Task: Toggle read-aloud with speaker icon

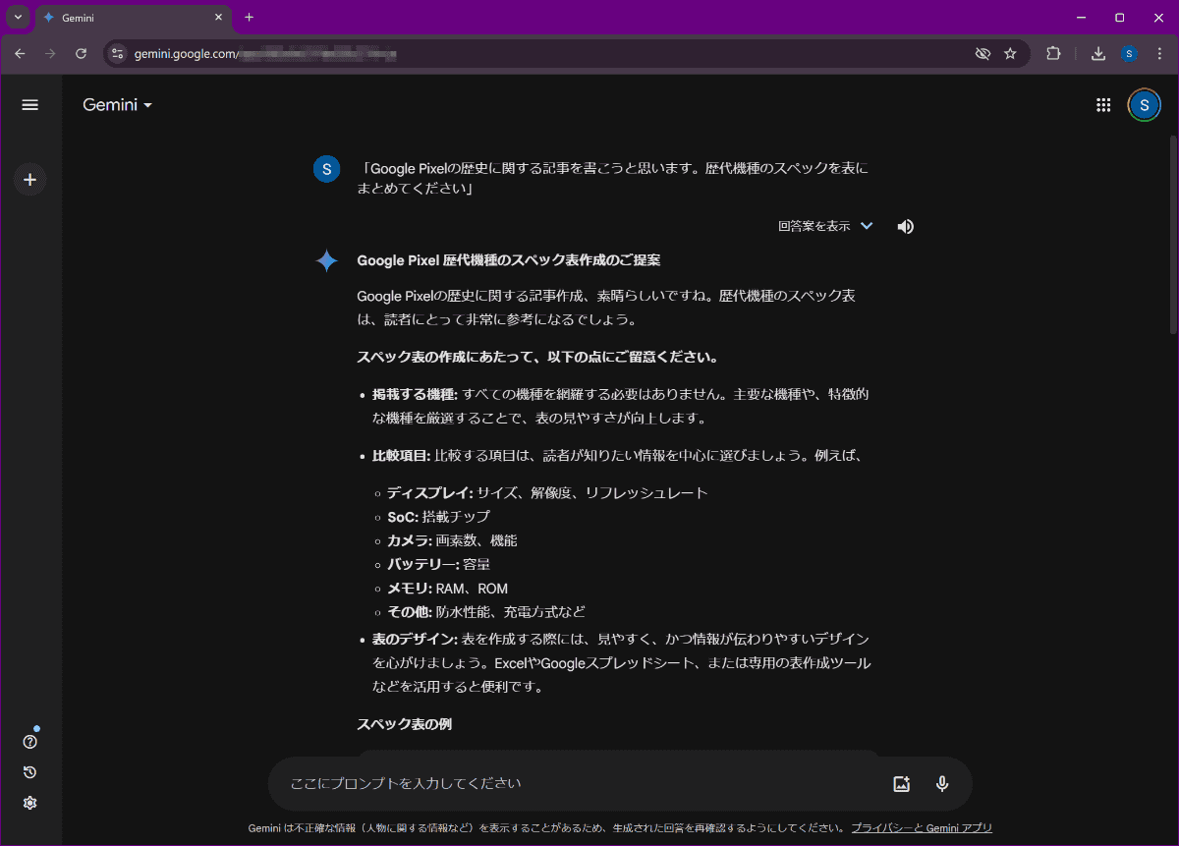Action: [905, 226]
